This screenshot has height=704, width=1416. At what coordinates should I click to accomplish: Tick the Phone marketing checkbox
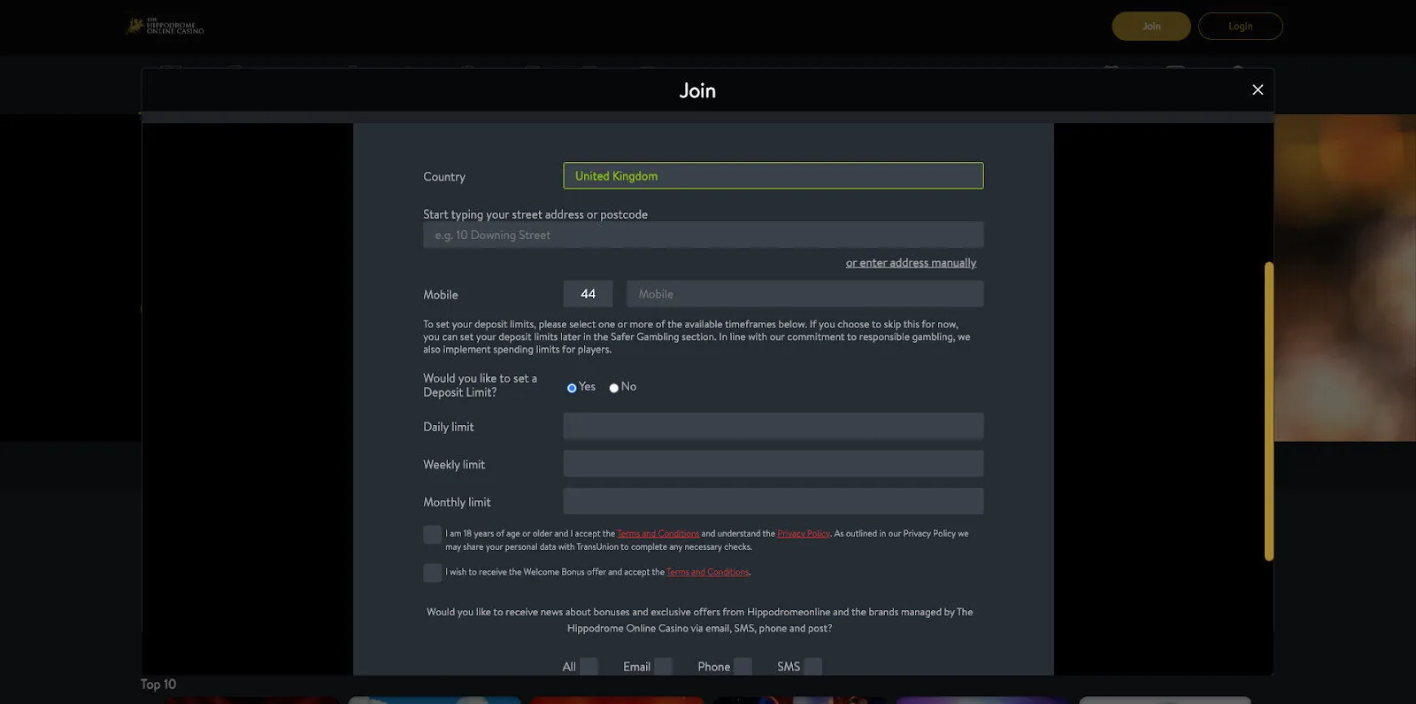pos(743,667)
